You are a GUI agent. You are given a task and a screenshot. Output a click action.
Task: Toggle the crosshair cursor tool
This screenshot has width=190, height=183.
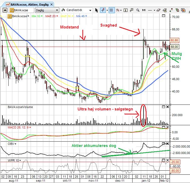(x=103, y=10)
